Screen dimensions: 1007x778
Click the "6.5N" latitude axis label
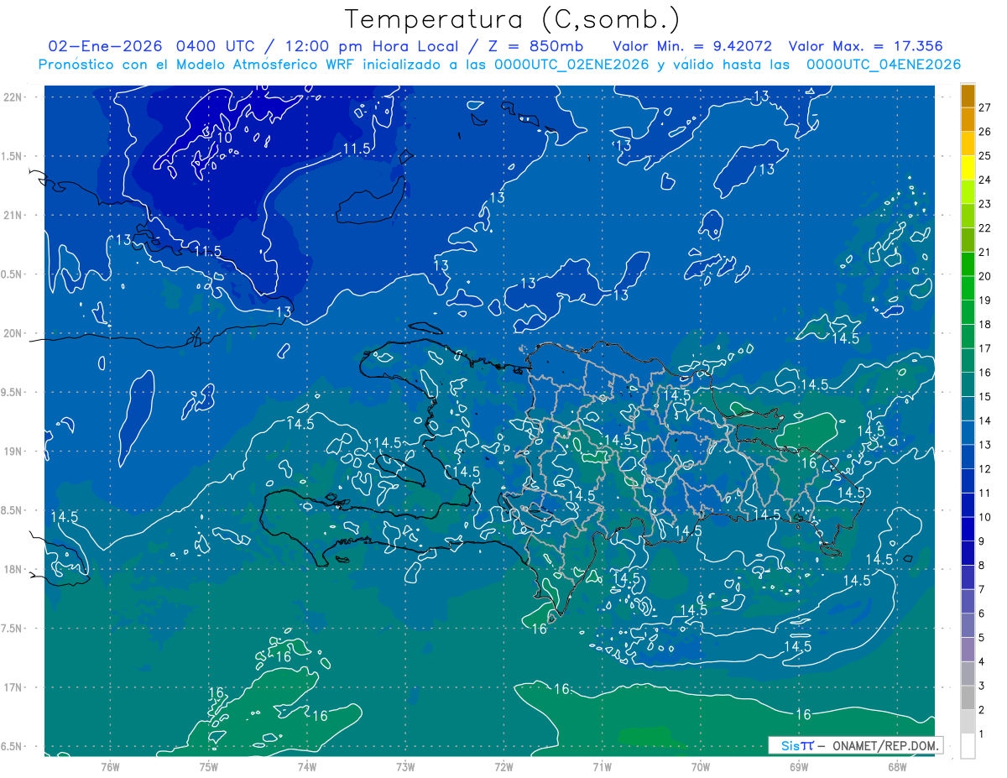click(13, 746)
